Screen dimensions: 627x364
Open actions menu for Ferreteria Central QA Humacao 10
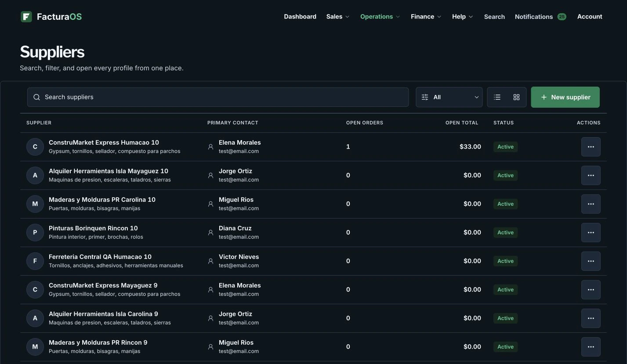coord(591,261)
